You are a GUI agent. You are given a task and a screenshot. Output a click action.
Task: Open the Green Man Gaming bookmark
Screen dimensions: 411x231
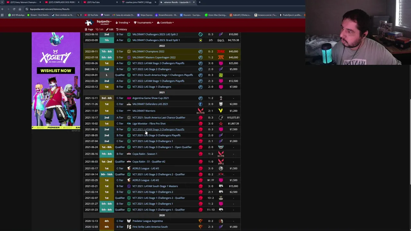[x=215, y=15]
